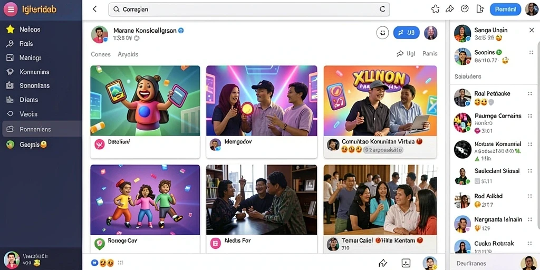Click the Comagian search field

[x=249, y=9]
